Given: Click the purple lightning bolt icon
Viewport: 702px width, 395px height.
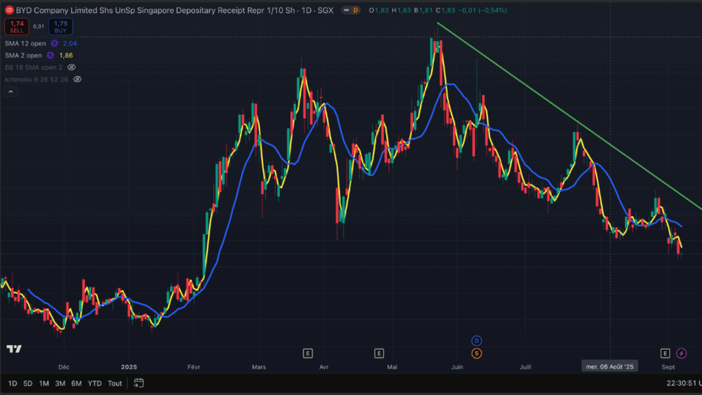Looking at the screenshot, I should (681, 353).
